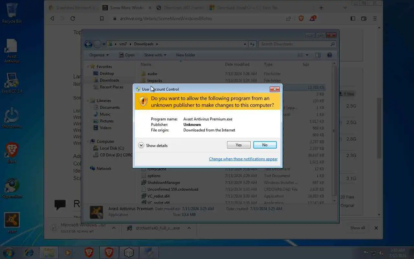Collapse the Favorites tree group
Viewport: 414px width, 259px height.
click(88, 67)
